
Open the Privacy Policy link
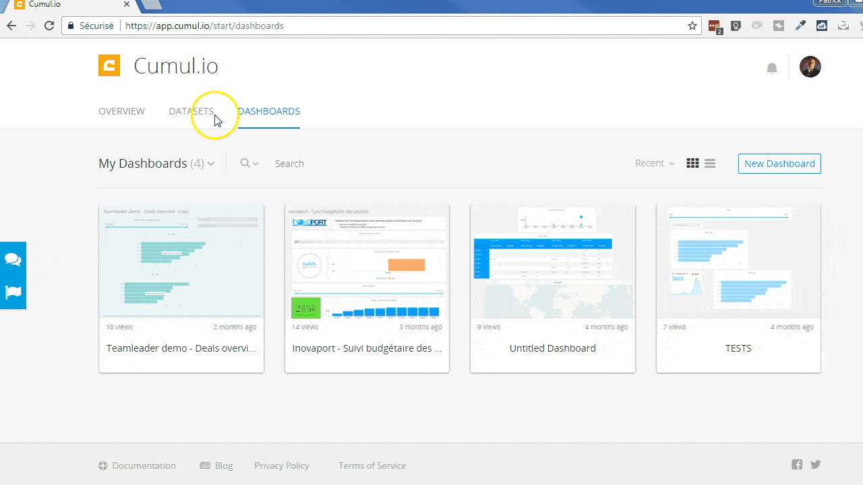(x=282, y=465)
